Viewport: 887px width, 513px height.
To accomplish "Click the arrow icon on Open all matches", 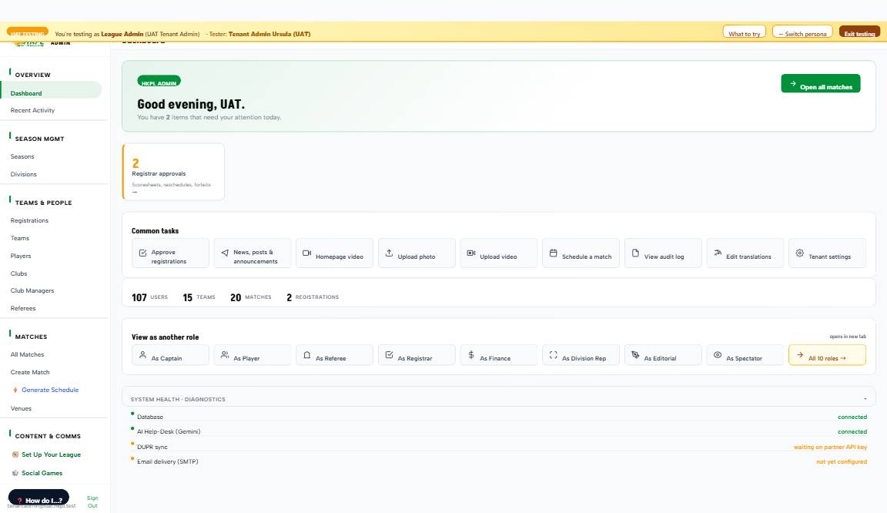I will [793, 83].
